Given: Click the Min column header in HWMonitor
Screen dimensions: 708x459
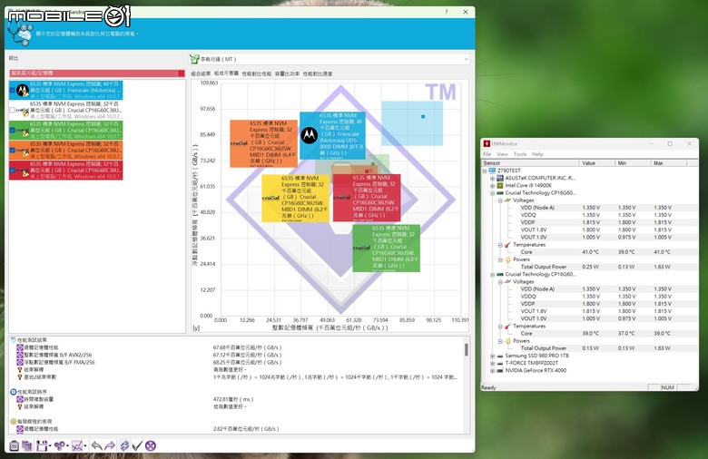Looking at the screenshot, I should (x=633, y=163).
